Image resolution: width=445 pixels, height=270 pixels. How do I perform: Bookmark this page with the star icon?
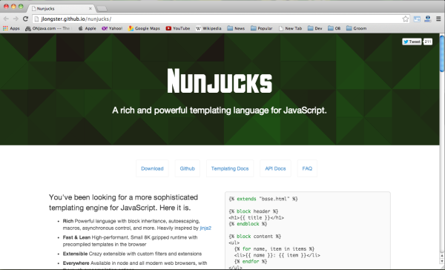pyautogui.click(x=405, y=19)
